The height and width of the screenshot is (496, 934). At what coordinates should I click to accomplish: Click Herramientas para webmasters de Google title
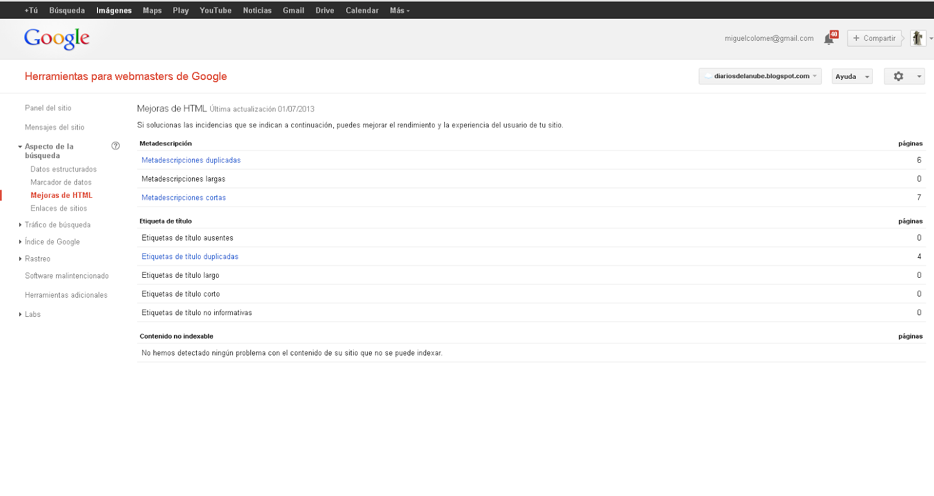[126, 76]
